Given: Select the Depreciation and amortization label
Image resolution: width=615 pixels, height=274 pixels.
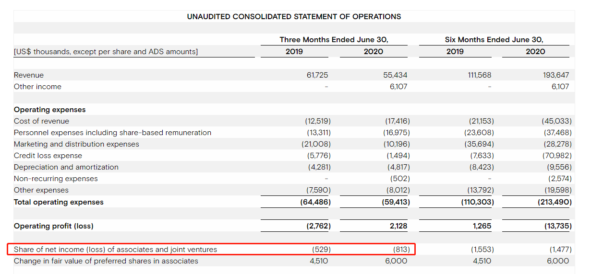Looking at the screenshot, I should coord(66,167).
